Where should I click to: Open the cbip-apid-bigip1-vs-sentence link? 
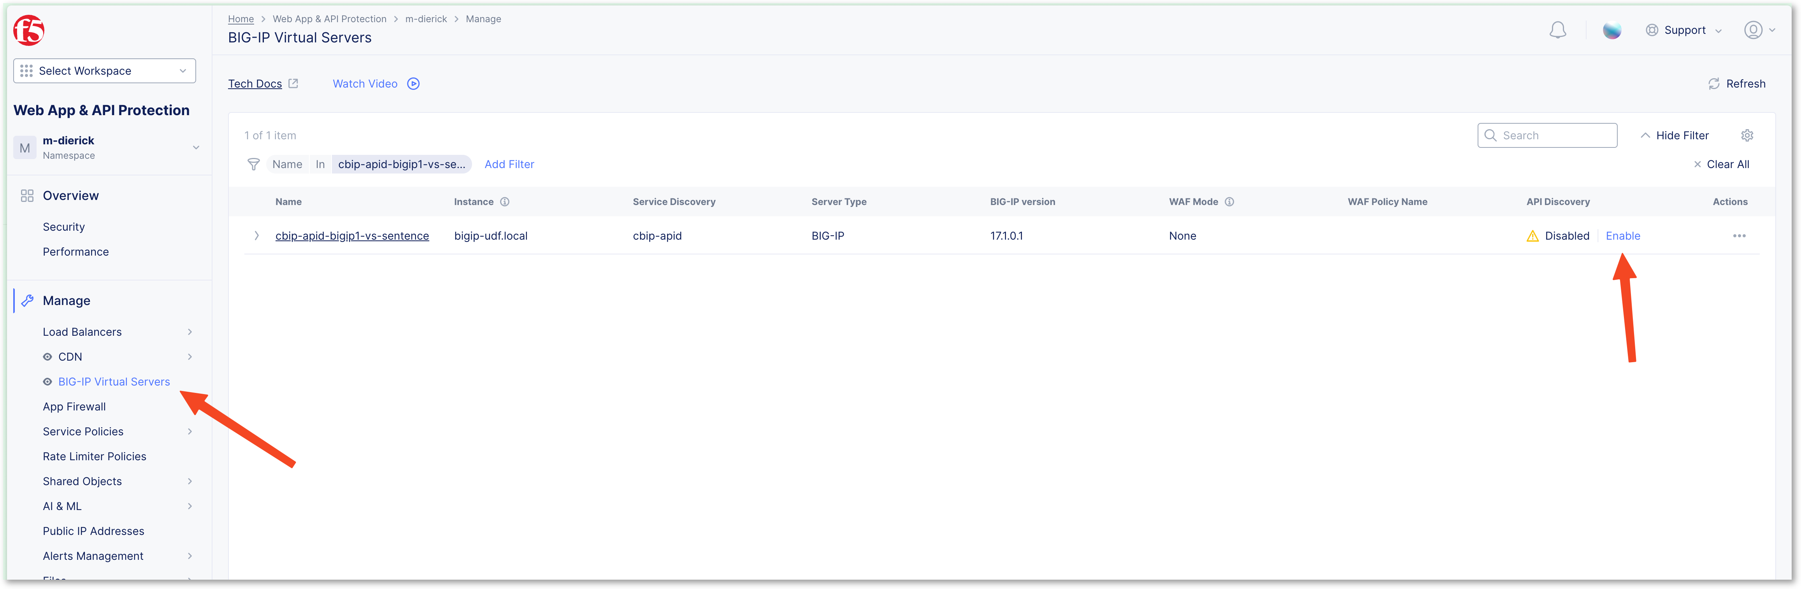[352, 236]
